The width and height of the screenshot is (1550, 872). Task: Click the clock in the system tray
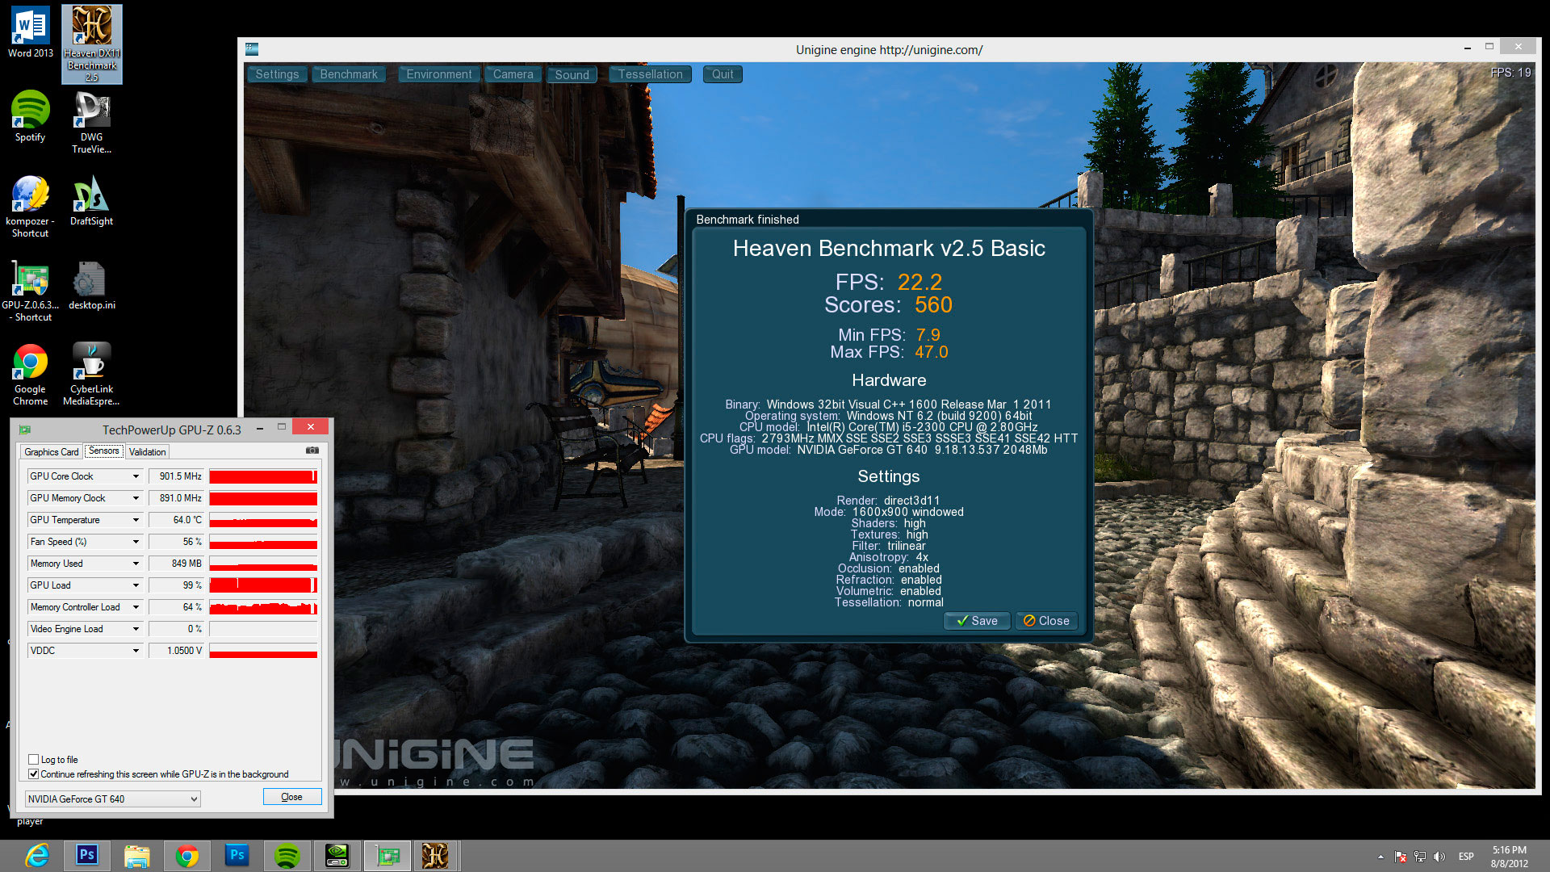pos(1509,856)
